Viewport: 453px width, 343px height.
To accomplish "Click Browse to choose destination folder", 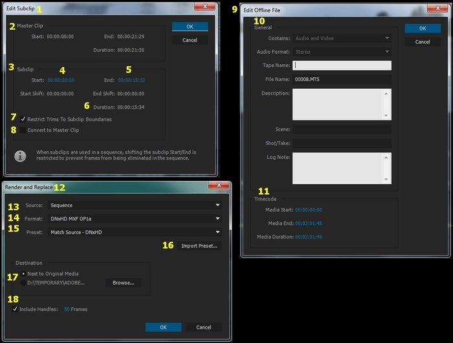I will point(123,283).
